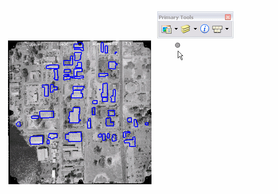Expand the dropdown arrow beside the map display icon
Image resolution: width=278 pixels, height=194 pixels.
pos(176,28)
